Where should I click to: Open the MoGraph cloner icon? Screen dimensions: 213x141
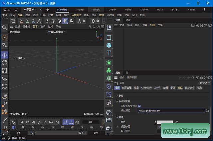point(109,70)
